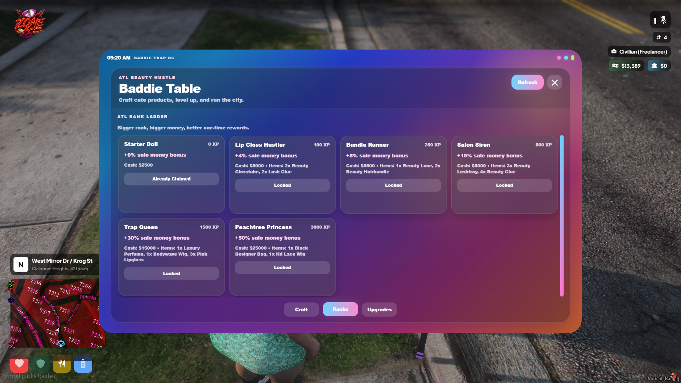Click the +50% sale money bonus text
Screen dimensions: 681x383
click(x=267, y=238)
